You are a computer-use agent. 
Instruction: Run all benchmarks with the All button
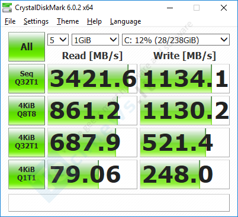pos(27,47)
